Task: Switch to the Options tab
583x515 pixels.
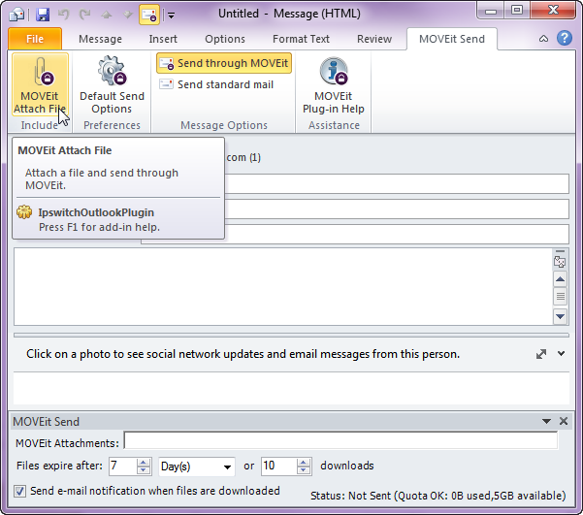Action: pyautogui.click(x=225, y=39)
